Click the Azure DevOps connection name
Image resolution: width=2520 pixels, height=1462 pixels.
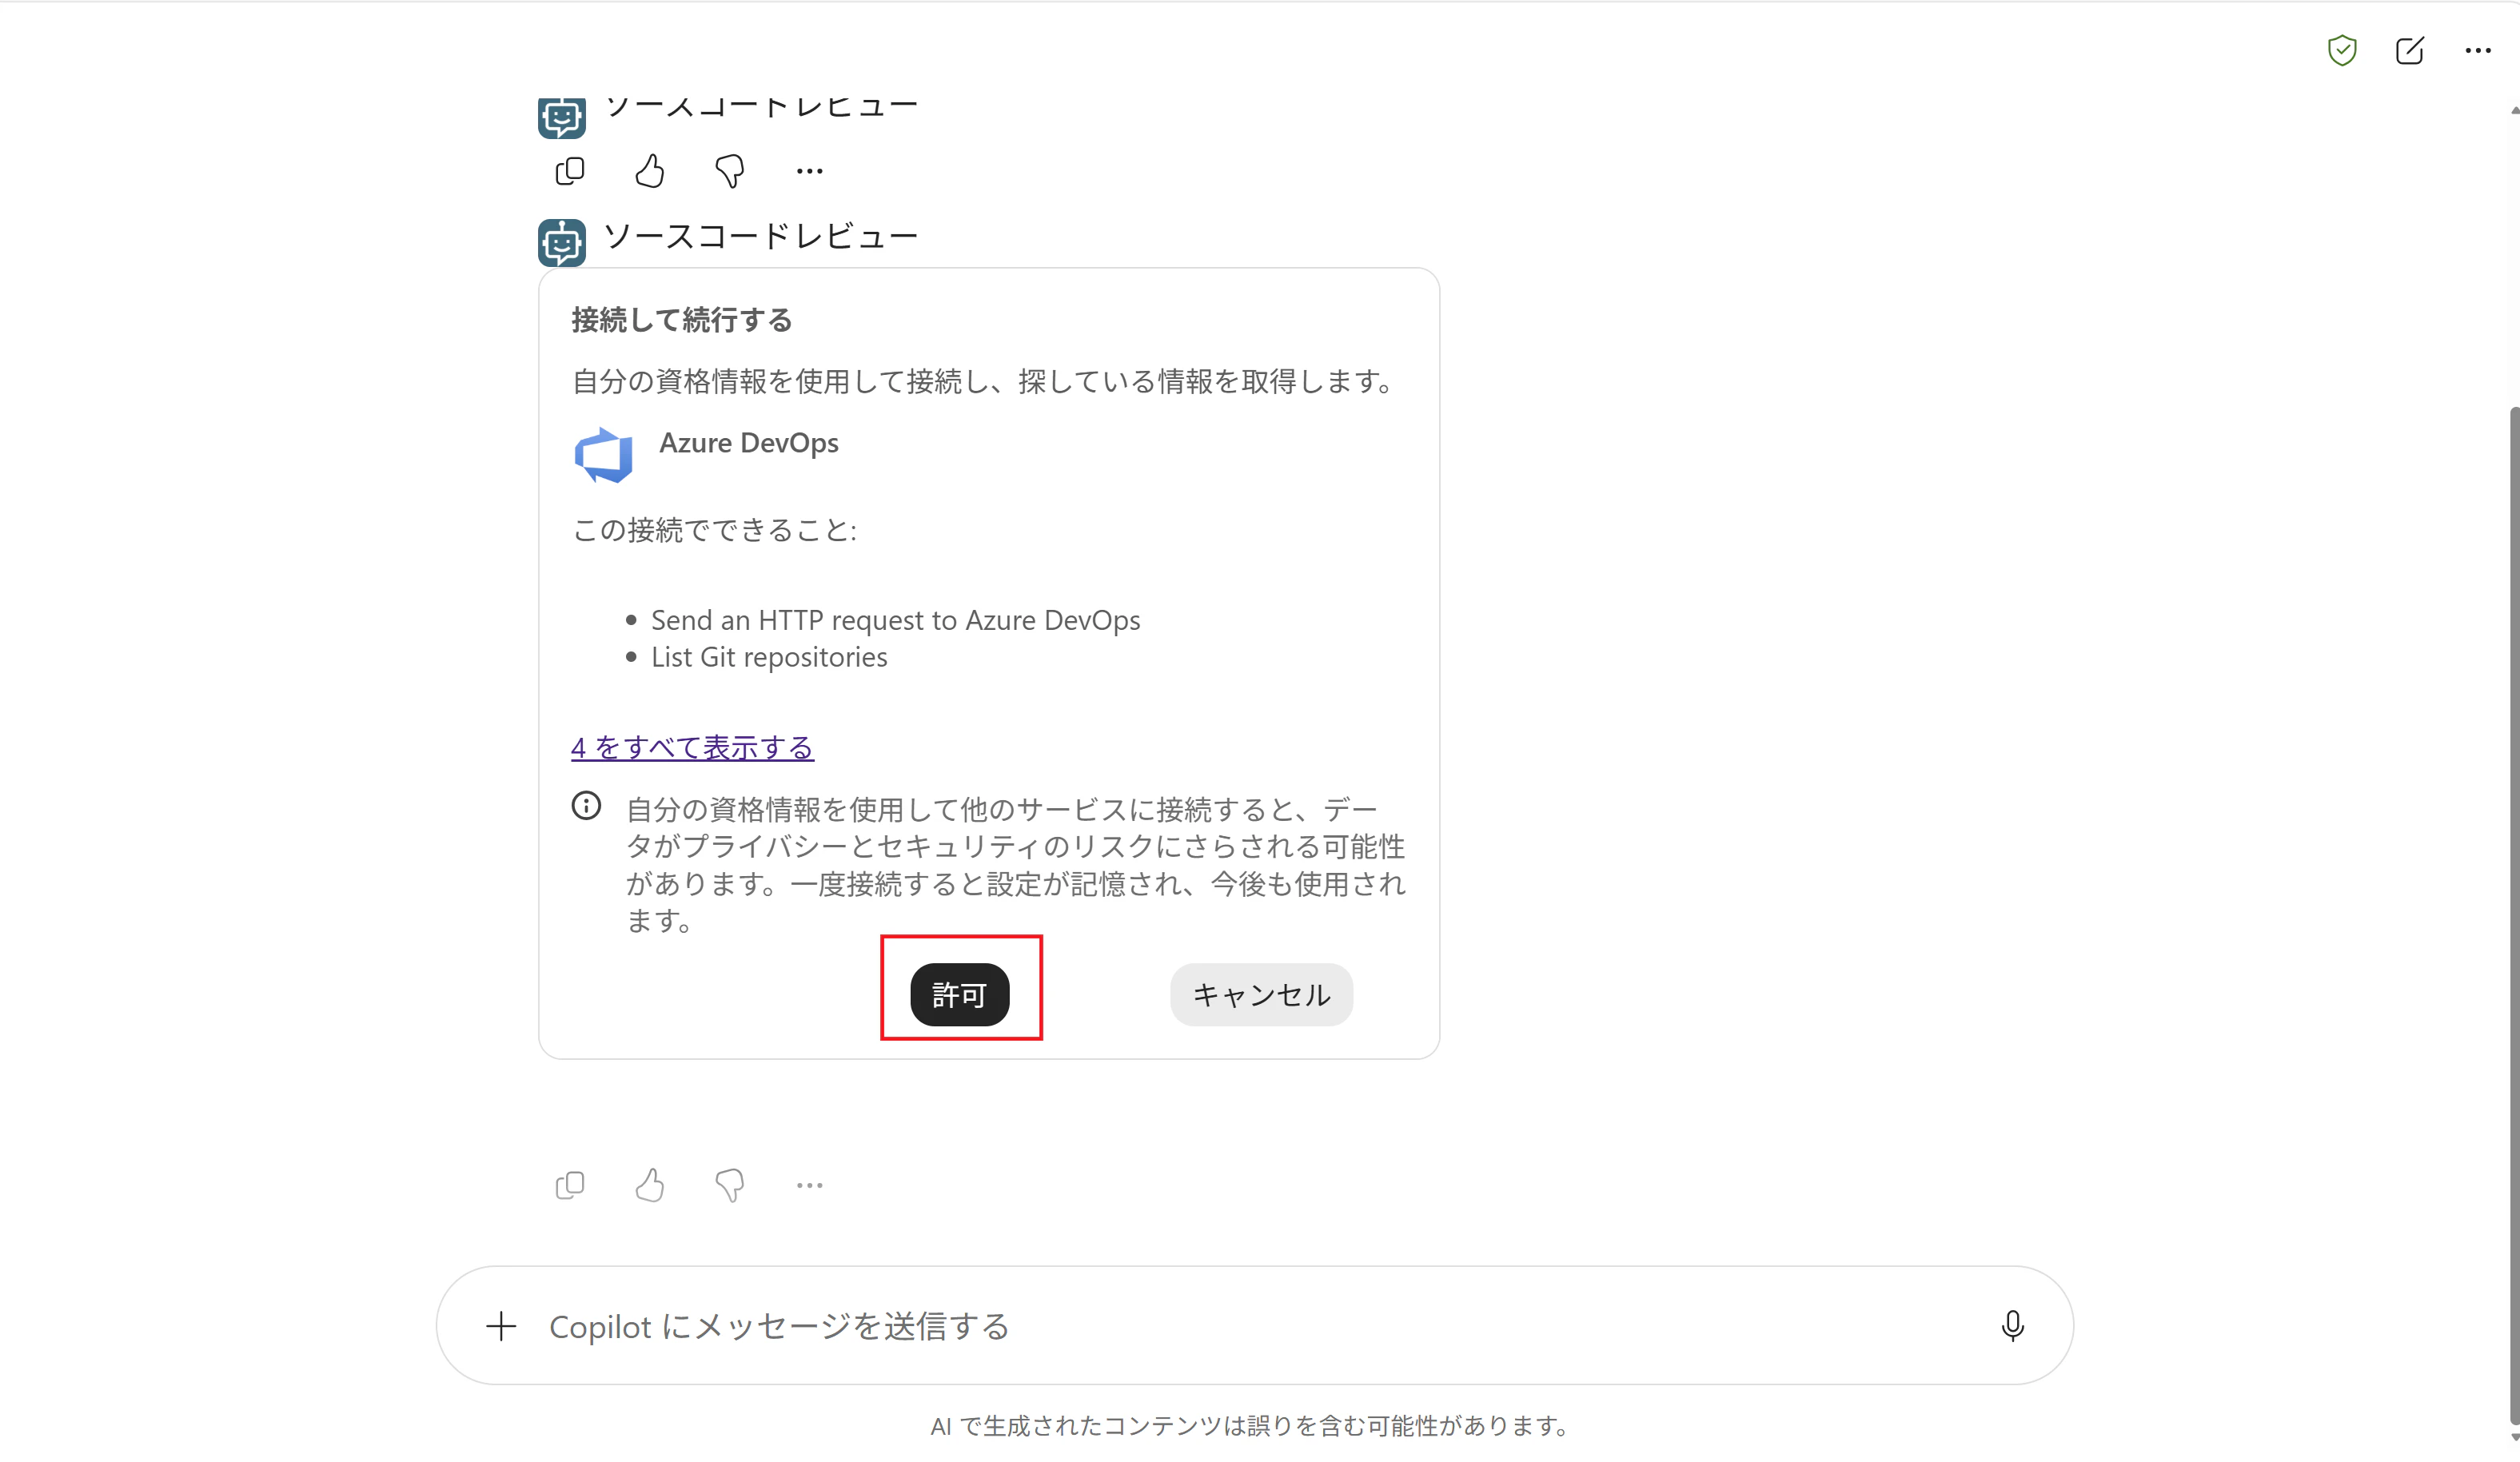749,443
